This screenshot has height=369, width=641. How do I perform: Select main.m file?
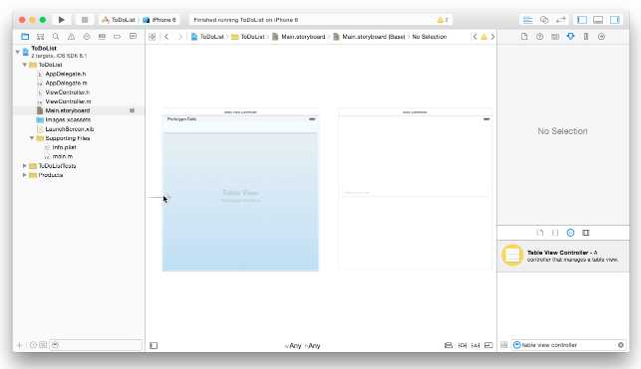tap(62, 156)
